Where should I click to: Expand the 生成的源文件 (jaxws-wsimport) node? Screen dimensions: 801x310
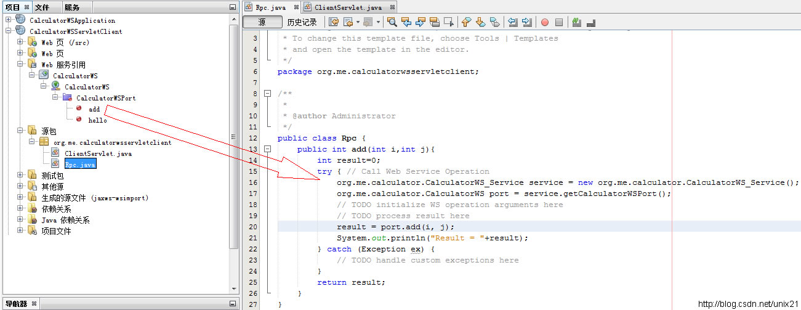(20, 198)
